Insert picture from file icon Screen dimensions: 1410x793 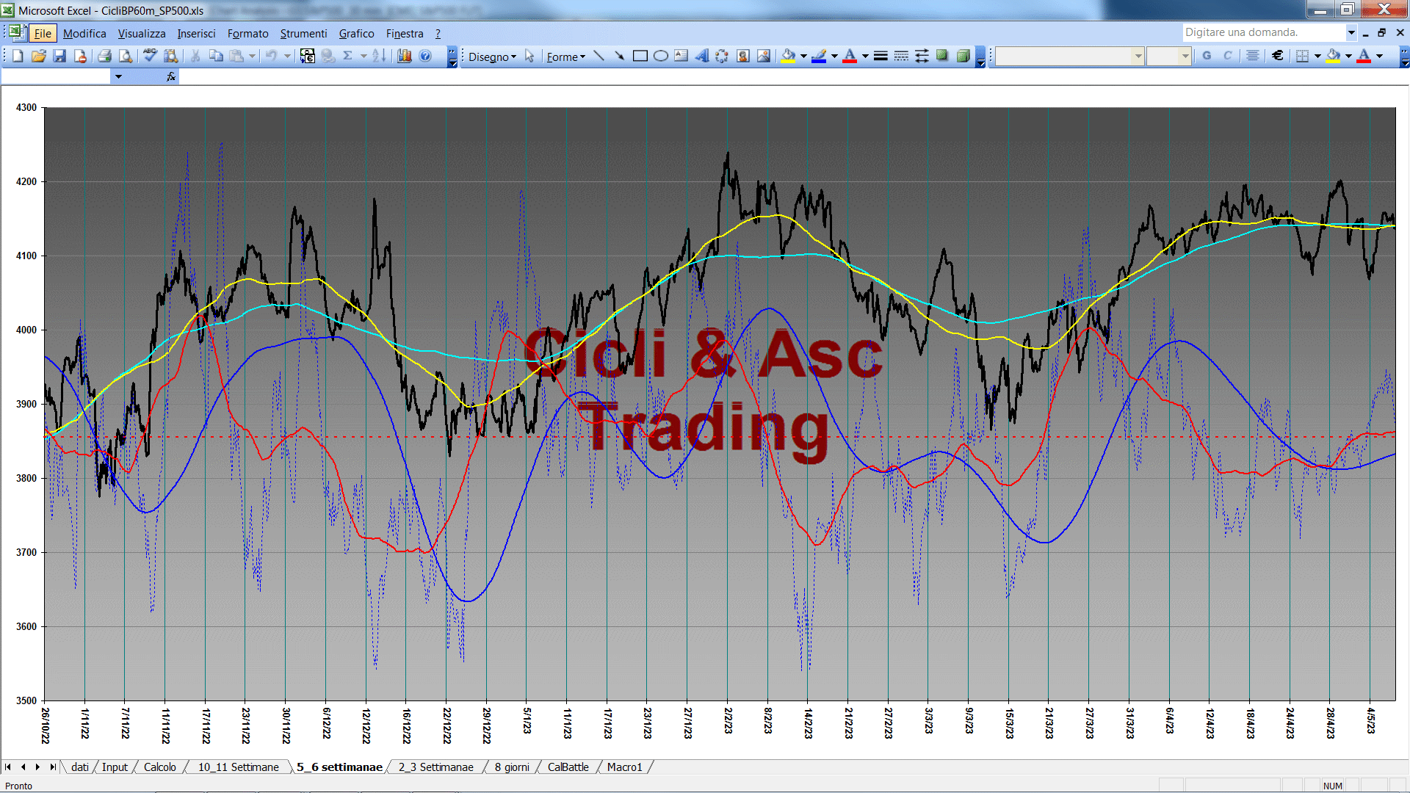(763, 56)
